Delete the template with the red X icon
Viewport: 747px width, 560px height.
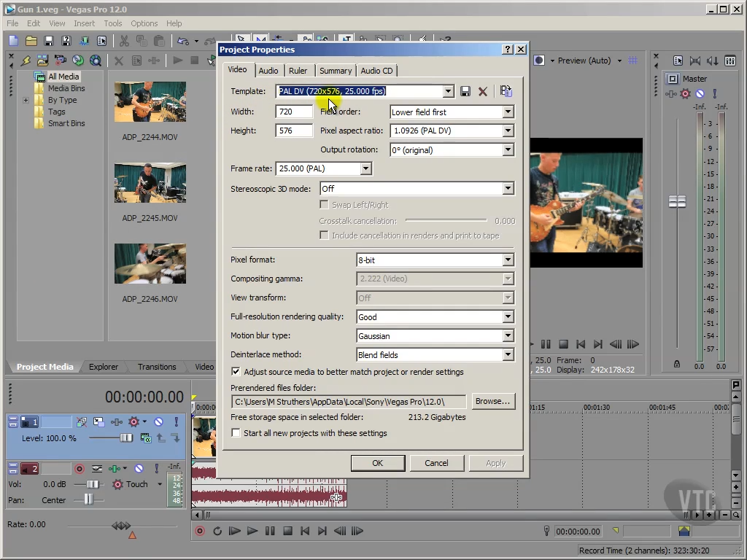(x=483, y=91)
